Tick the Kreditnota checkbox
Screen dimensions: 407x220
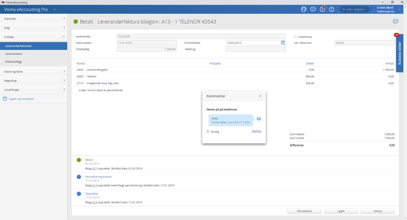[x=295, y=37]
